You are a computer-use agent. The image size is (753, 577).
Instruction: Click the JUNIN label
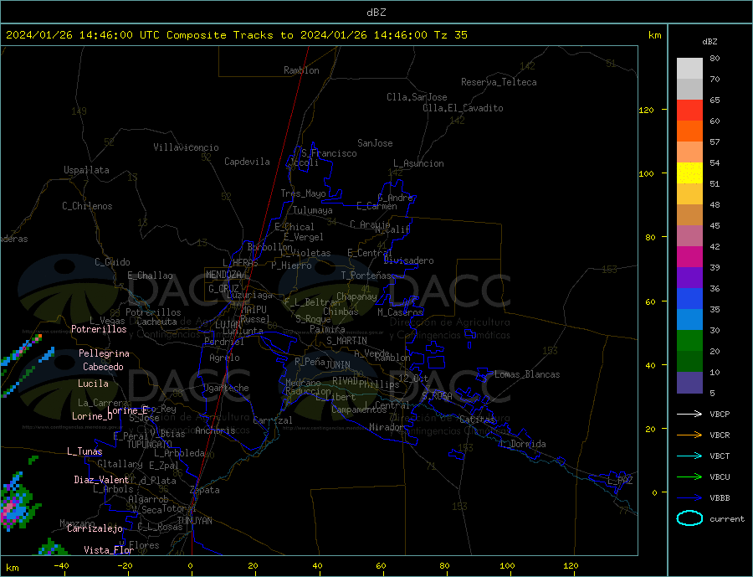click(338, 365)
